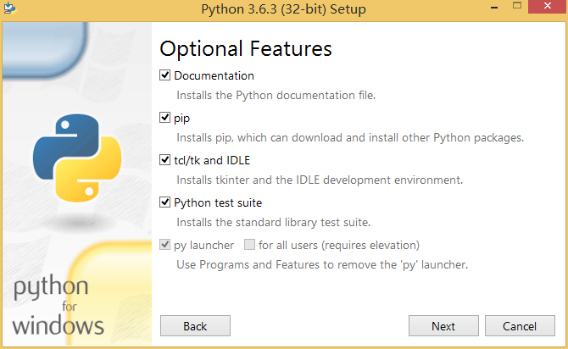Go to the previous page with Back
The image size is (568, 349).
pos(195,326)
